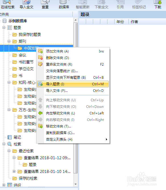The width and height of the screenshot is (166, 190).
Task: Click the folder tree scrollbar up arrow
Action: (76, 20)
